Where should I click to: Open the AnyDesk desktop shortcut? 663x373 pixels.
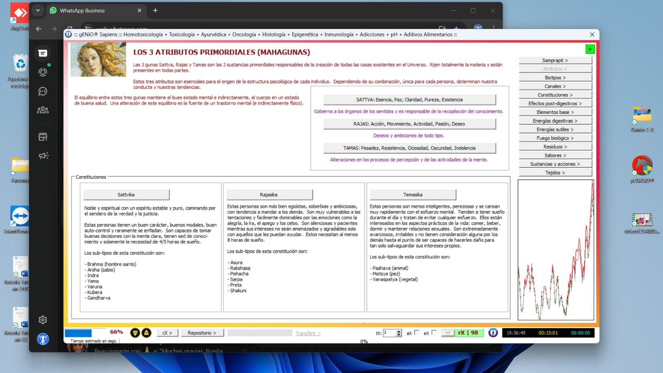(x=19, y=17)
